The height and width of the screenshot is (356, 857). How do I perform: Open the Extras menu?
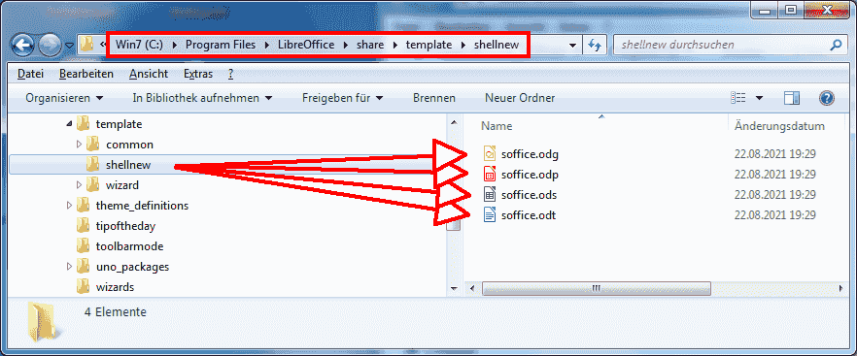click(198, 74)
